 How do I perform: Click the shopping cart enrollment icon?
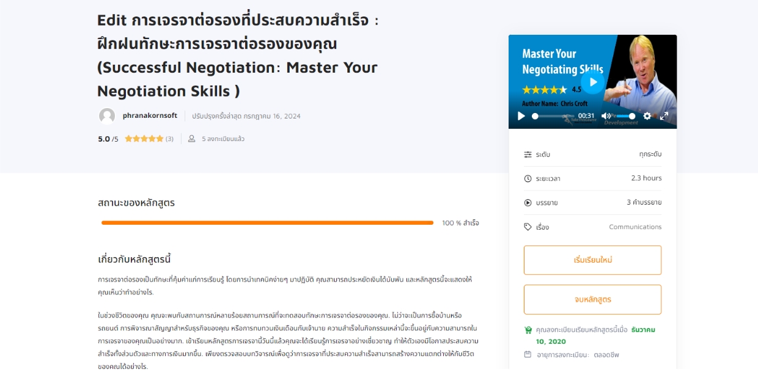point(528,330)
